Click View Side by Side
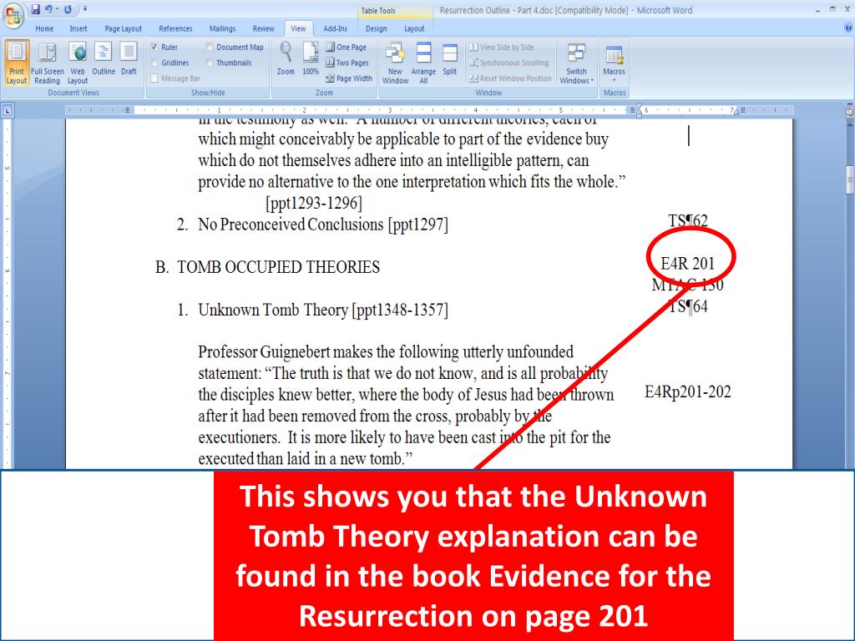Image resolution: width=855 pixels, height=641 pixels. pyautogui.click(x=502, y=48)
